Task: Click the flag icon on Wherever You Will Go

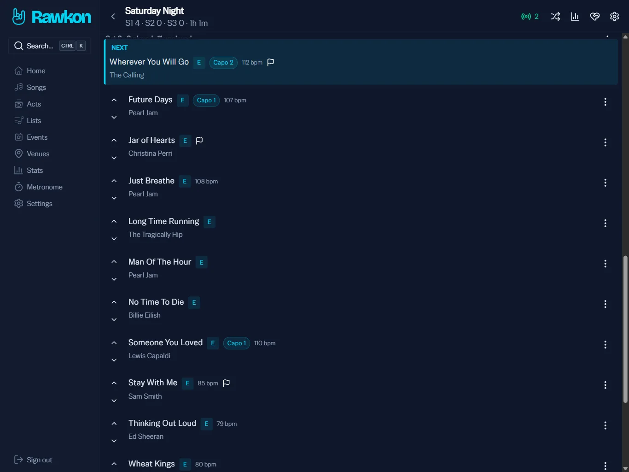Action: tap(271, 62)
